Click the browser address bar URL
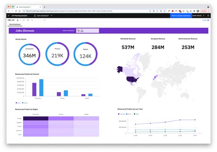The image size is (217, 152). coord(69,11)
